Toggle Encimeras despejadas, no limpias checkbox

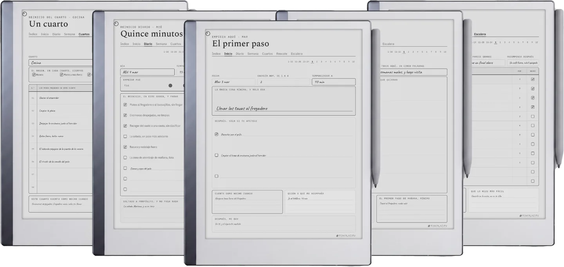point(125,115)
